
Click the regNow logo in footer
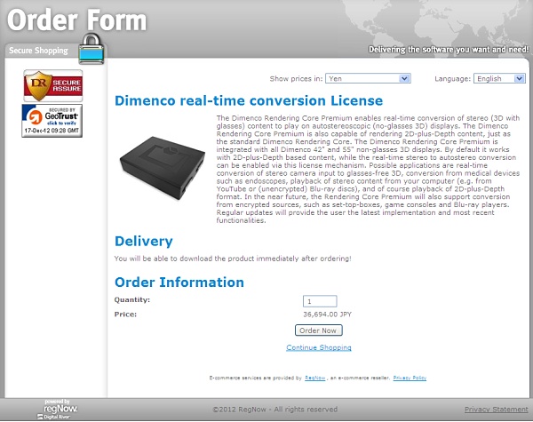click(x=58, y=409)
